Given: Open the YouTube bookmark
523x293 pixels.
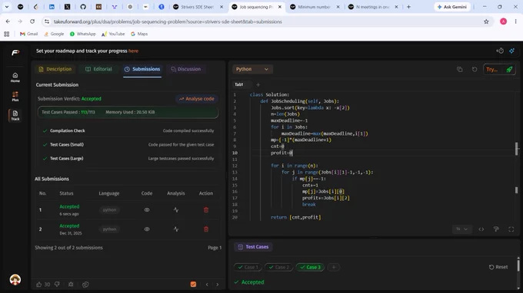Looking at the screenshot, I should [x=113, y=34].
